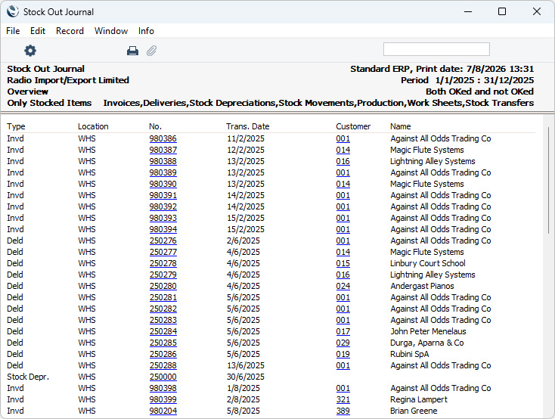555x419 pixels.
Task: Click the 'Trans. Date' column header
Action: click(248, 126)
